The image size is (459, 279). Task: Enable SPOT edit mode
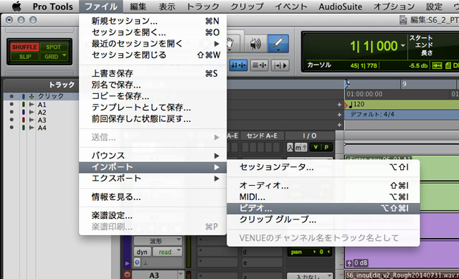(53, 47)
